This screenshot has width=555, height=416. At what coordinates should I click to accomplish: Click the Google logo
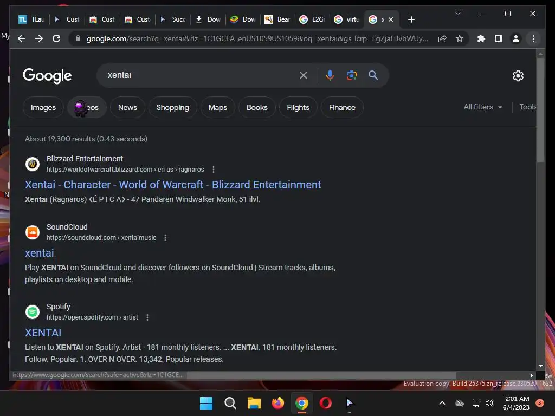coord(47,76)
